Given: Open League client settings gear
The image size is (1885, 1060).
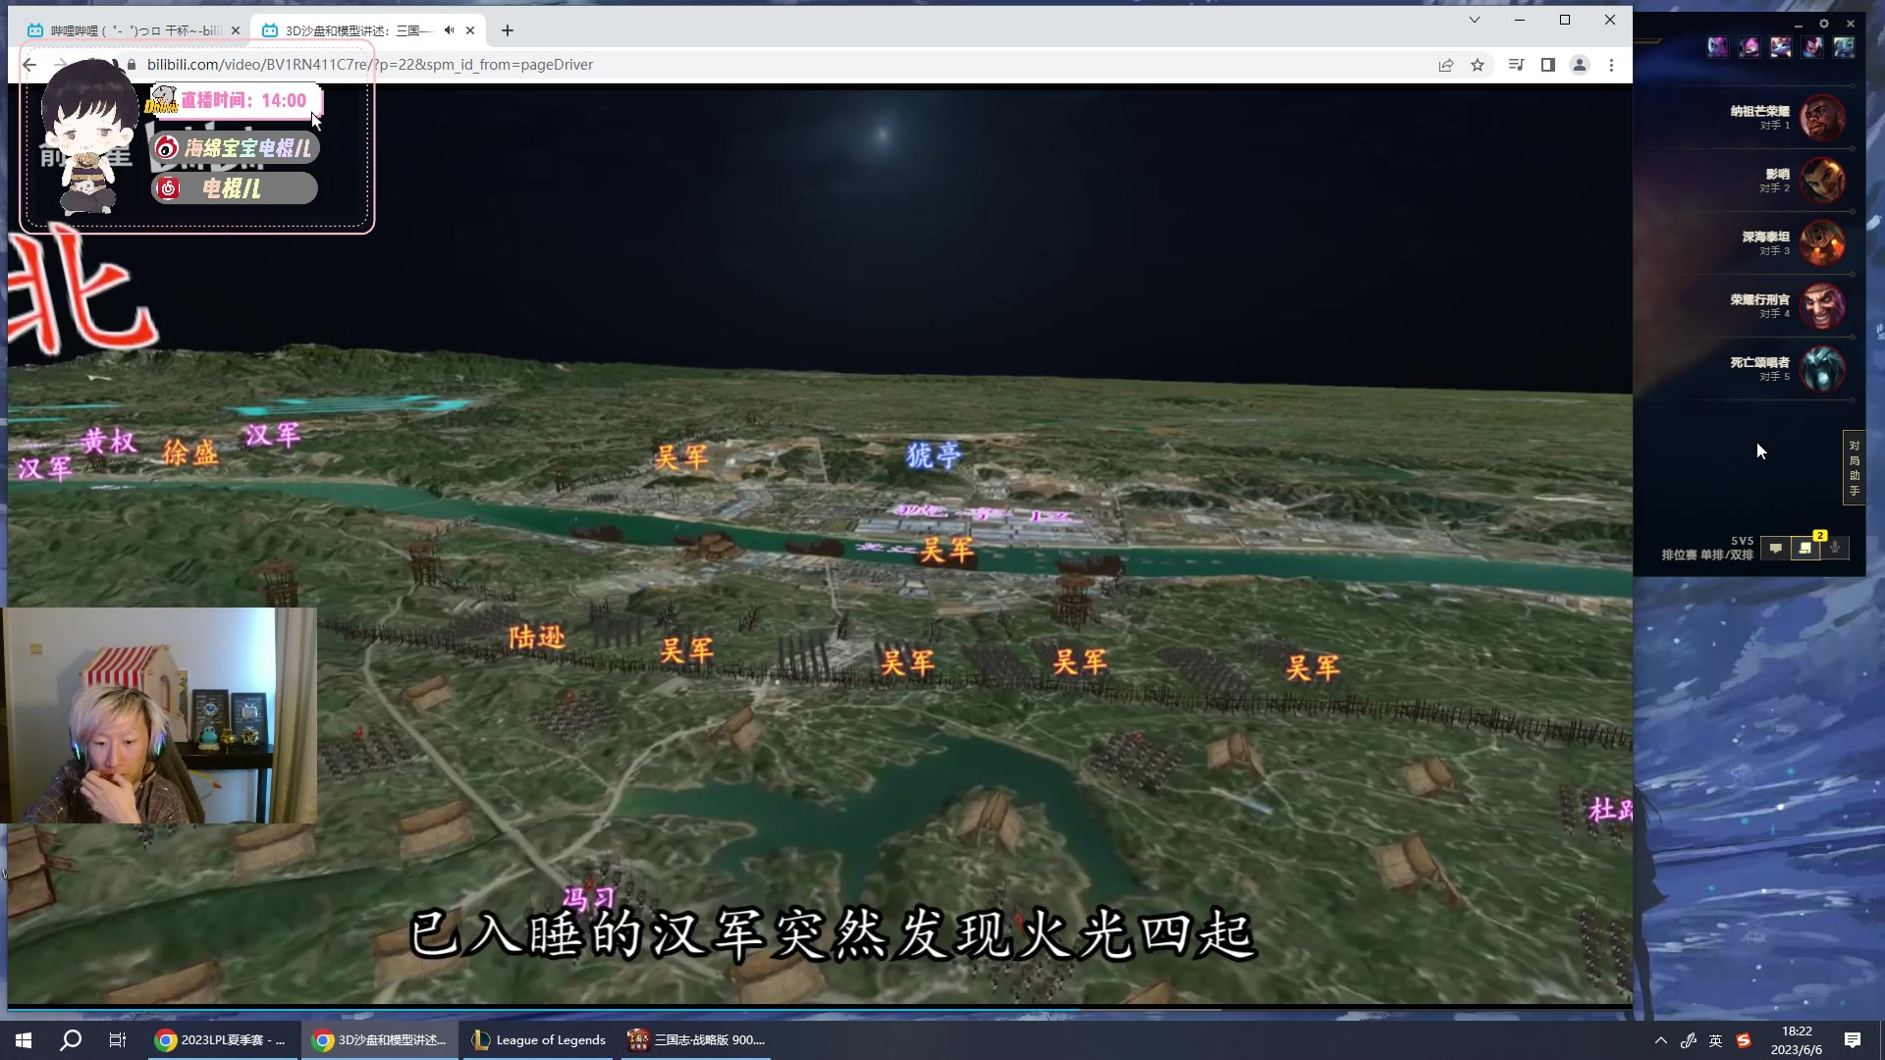Looking at the screenshot, I should click(1824, 24).
